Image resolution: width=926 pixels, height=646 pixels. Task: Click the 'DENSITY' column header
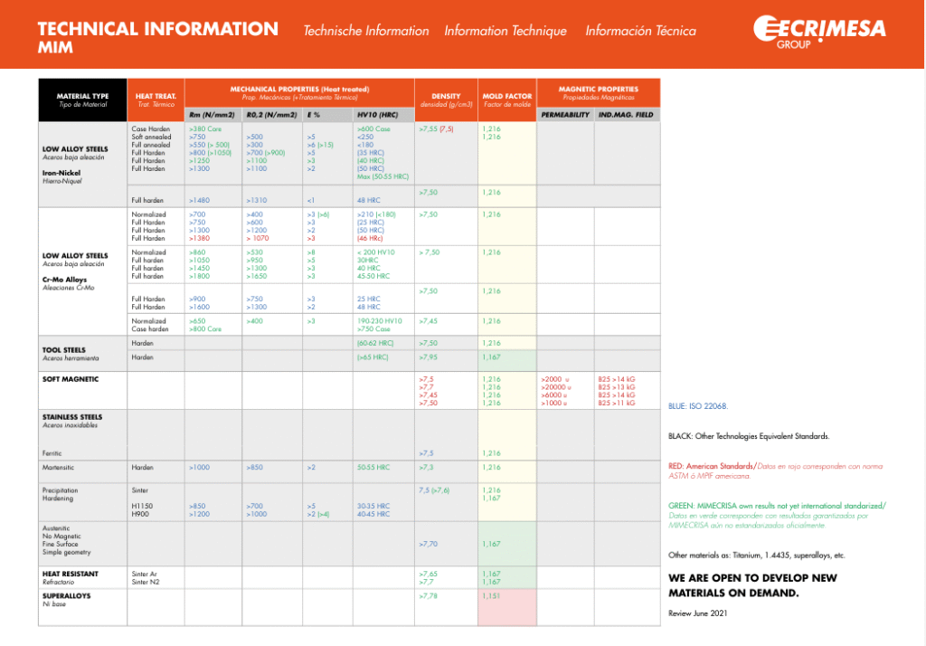pos(446,100)
